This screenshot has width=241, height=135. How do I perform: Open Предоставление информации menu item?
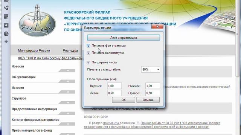click(34, 109)
